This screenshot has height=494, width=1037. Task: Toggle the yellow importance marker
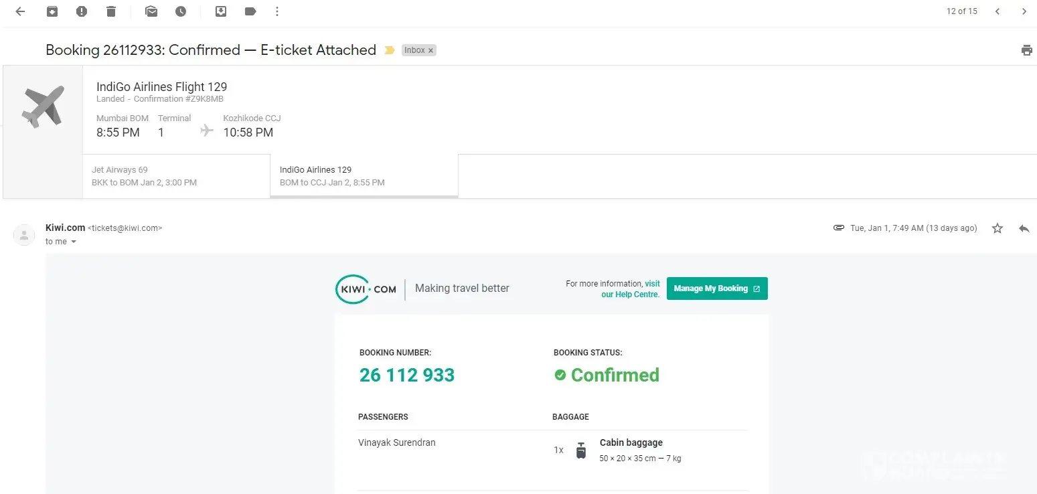[x=389, y=50]
